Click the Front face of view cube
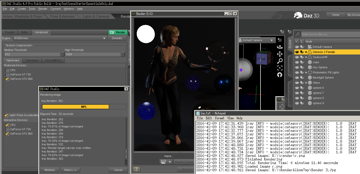Viewport: 360px width, 174px height. point(262,59)
